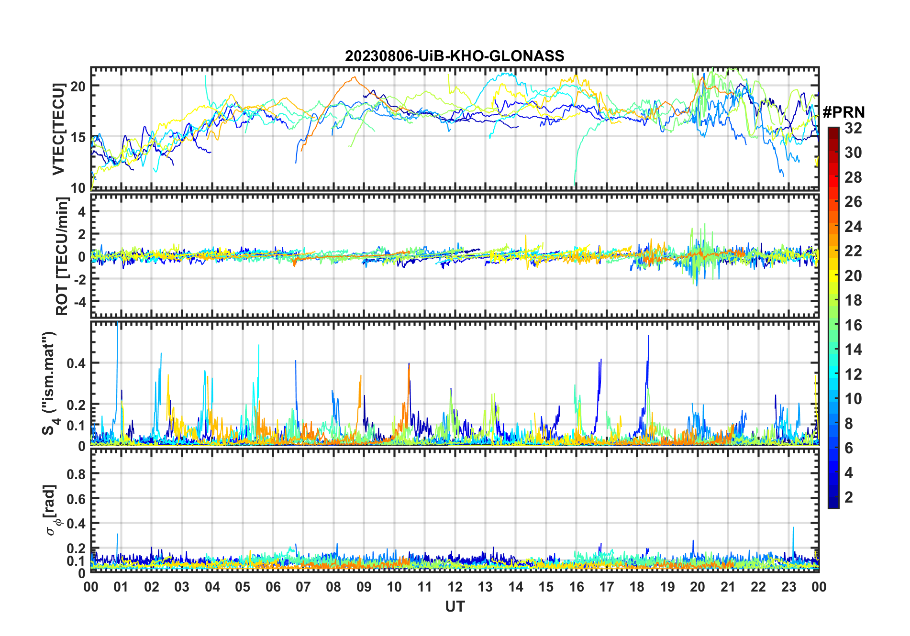Image resolution: width=910 pixels, height=636 pixels.
Task: Click the S4 ("ism.mat") y-axis label
Action: pos(50,384)
